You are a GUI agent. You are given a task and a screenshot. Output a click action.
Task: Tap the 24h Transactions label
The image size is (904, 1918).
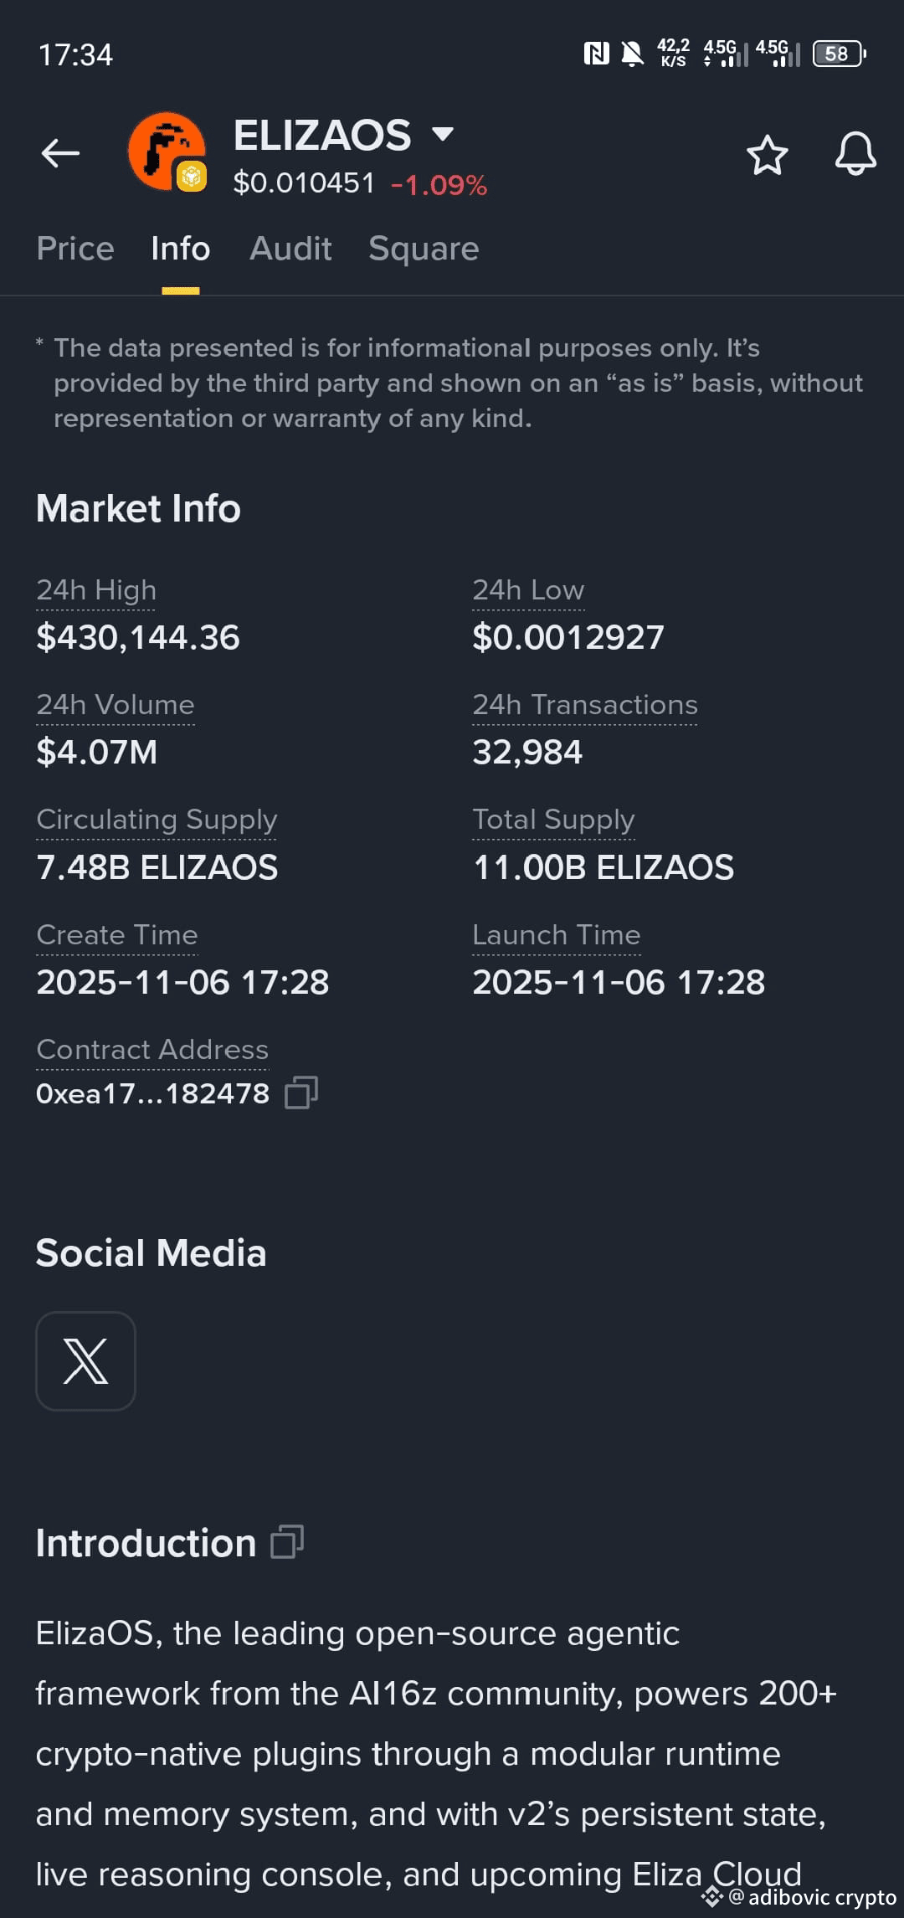coord(585,705)
